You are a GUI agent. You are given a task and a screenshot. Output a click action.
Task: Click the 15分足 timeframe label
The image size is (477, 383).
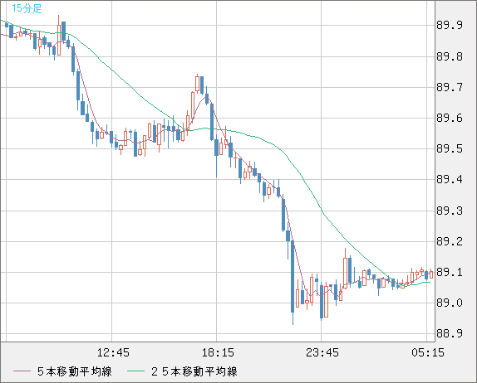tap(27, 8)
